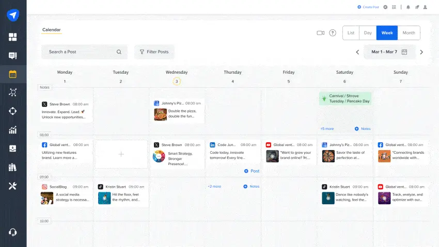Click the calendar icon in left sidebar
The width and height of the screenshot is (439, 247).
13,74
